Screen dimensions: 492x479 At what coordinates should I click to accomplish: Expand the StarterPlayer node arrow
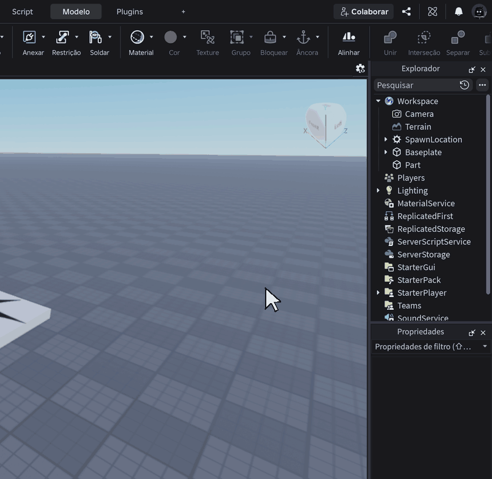[378, 293]
